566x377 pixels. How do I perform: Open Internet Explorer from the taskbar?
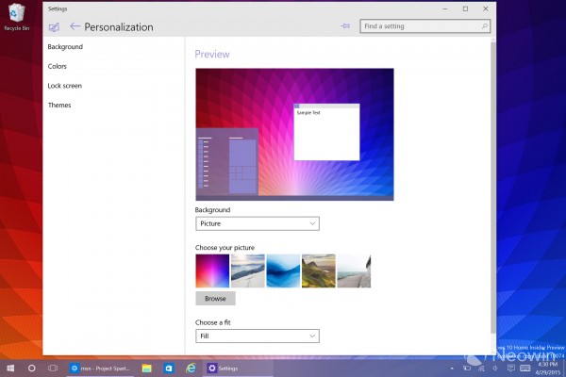click(x=191, y=369)
